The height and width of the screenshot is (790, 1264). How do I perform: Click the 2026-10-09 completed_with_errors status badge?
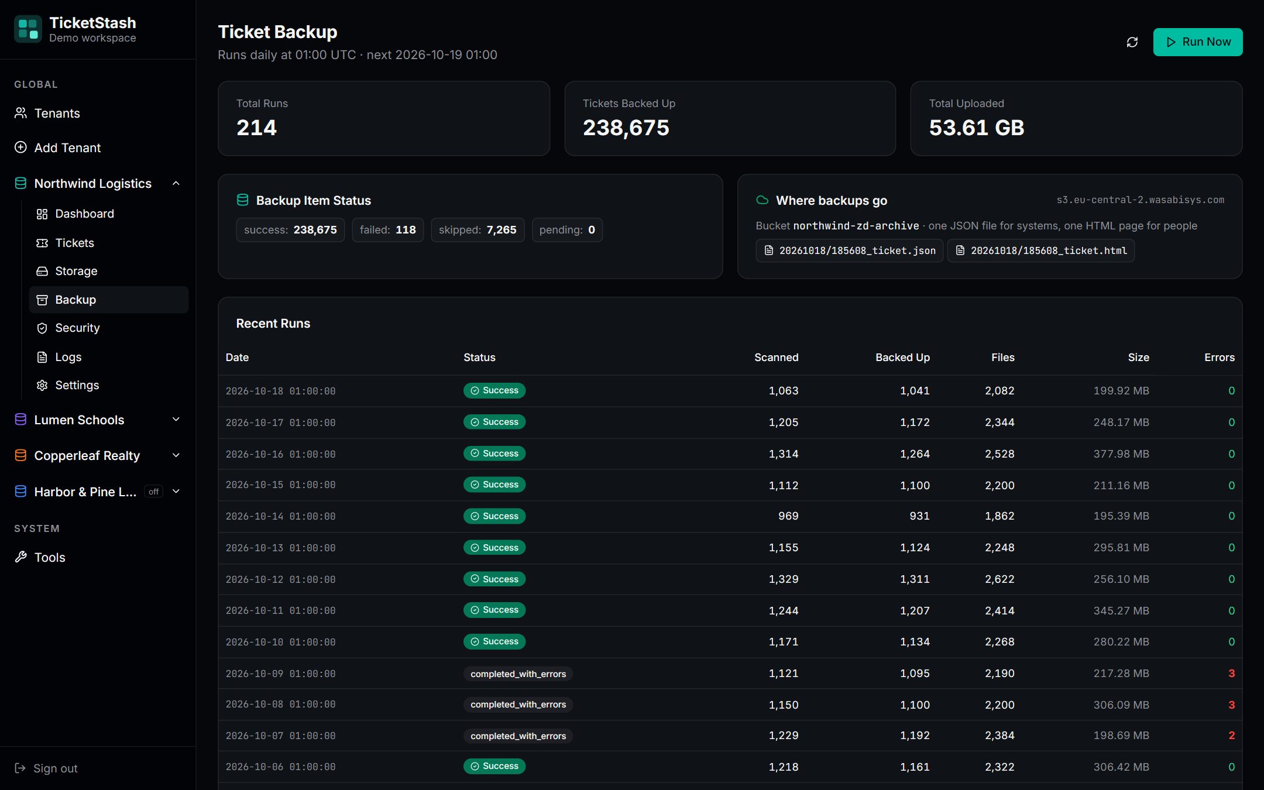click(518, 674)
